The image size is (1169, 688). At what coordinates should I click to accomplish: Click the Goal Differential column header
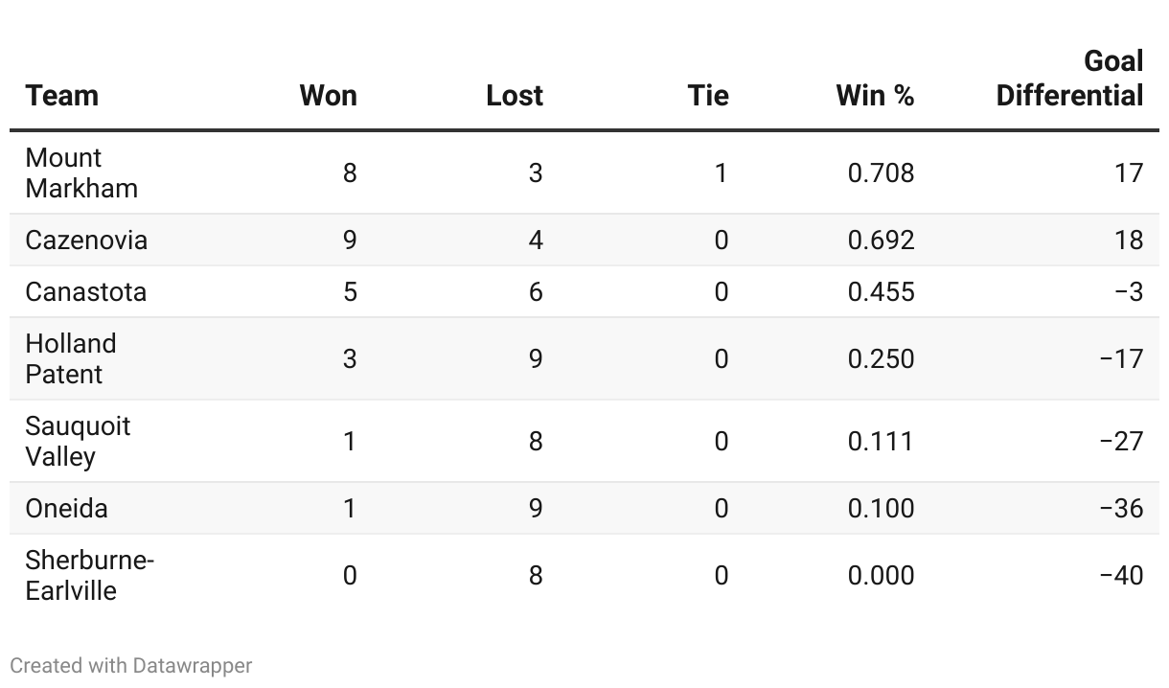point(1069,79)
